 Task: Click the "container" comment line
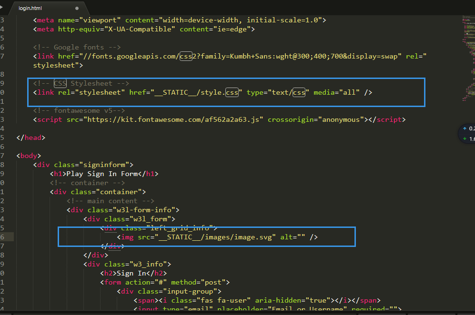click(88, 183)
